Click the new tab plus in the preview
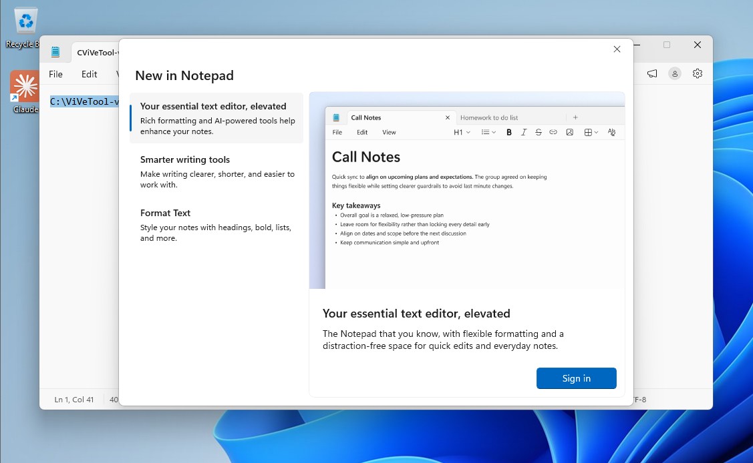Viewport: 753px width, 463px height. pyautogui.click(x=575, y=117)
